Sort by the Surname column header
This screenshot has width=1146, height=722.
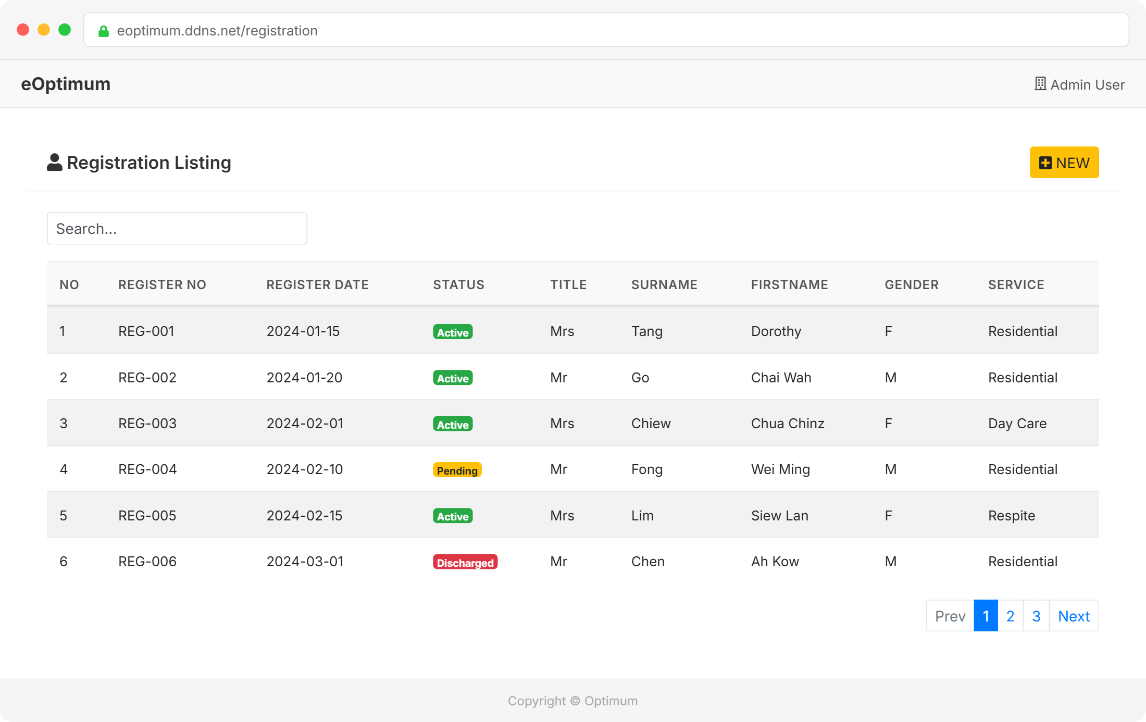click(664, 284)
